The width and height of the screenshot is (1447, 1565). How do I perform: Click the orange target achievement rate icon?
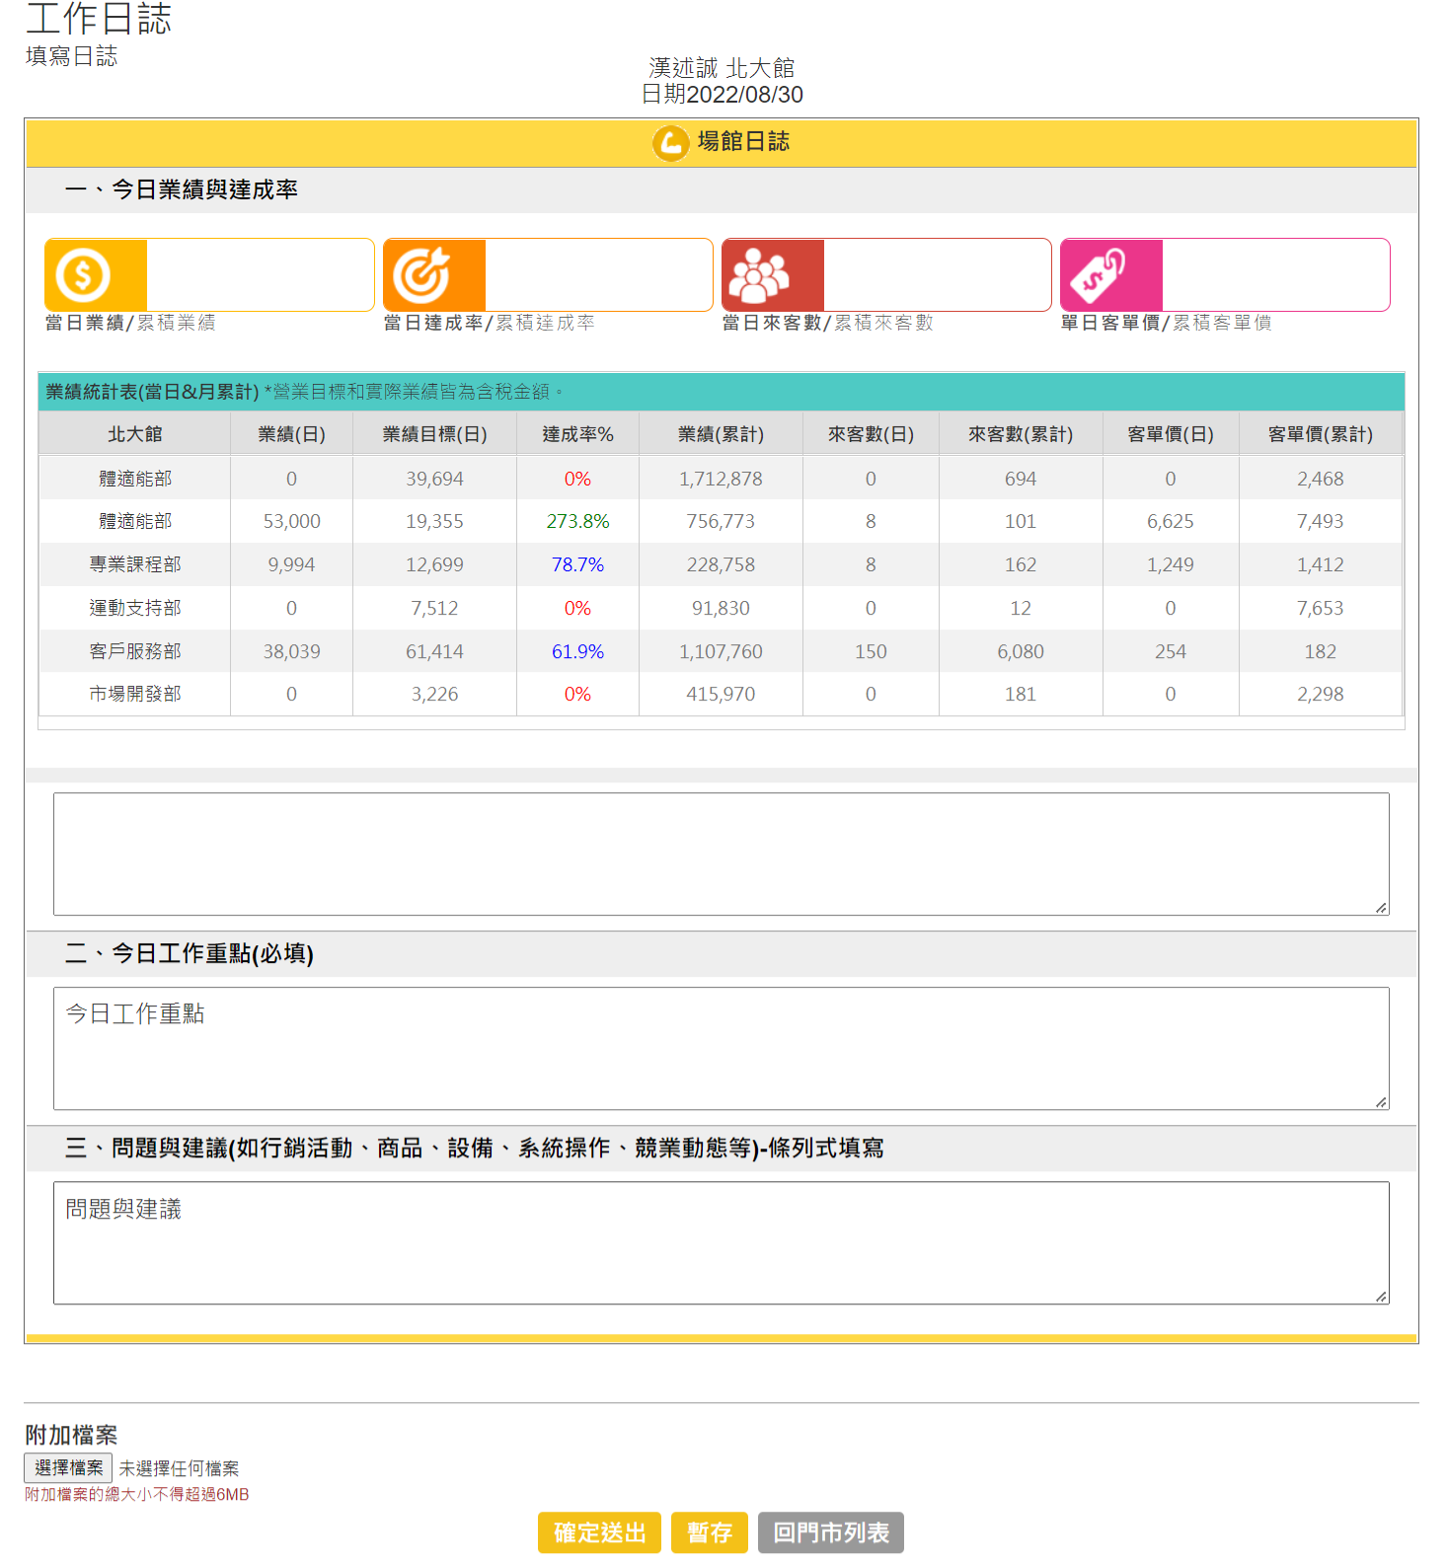[422, 275]
